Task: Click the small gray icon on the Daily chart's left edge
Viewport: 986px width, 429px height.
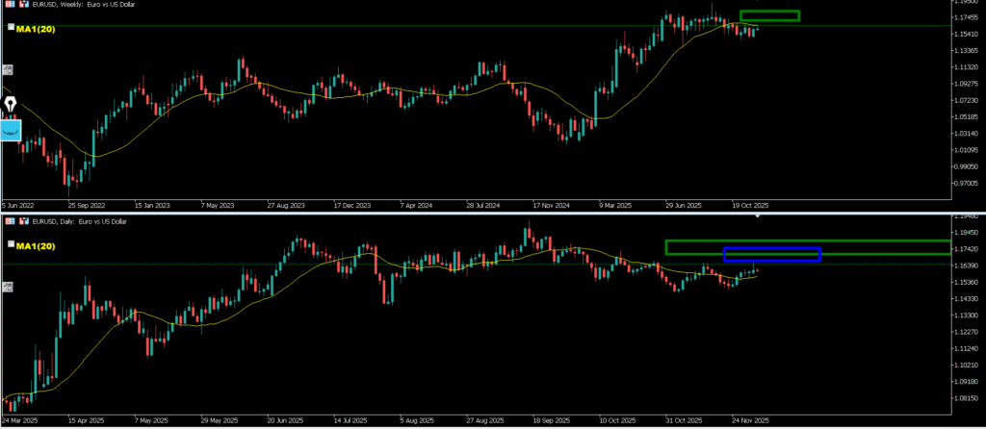Action: [8, 286]
